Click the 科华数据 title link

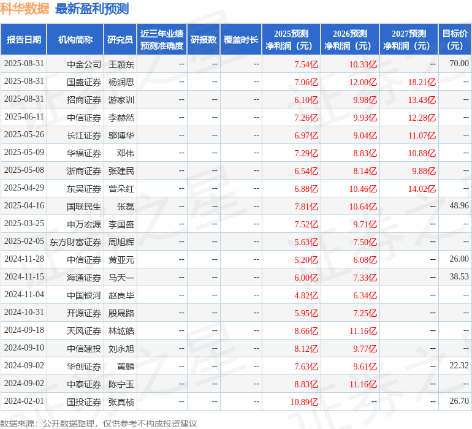[25, 9]
